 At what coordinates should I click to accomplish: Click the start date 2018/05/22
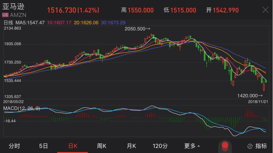click(x=13, y=102)
